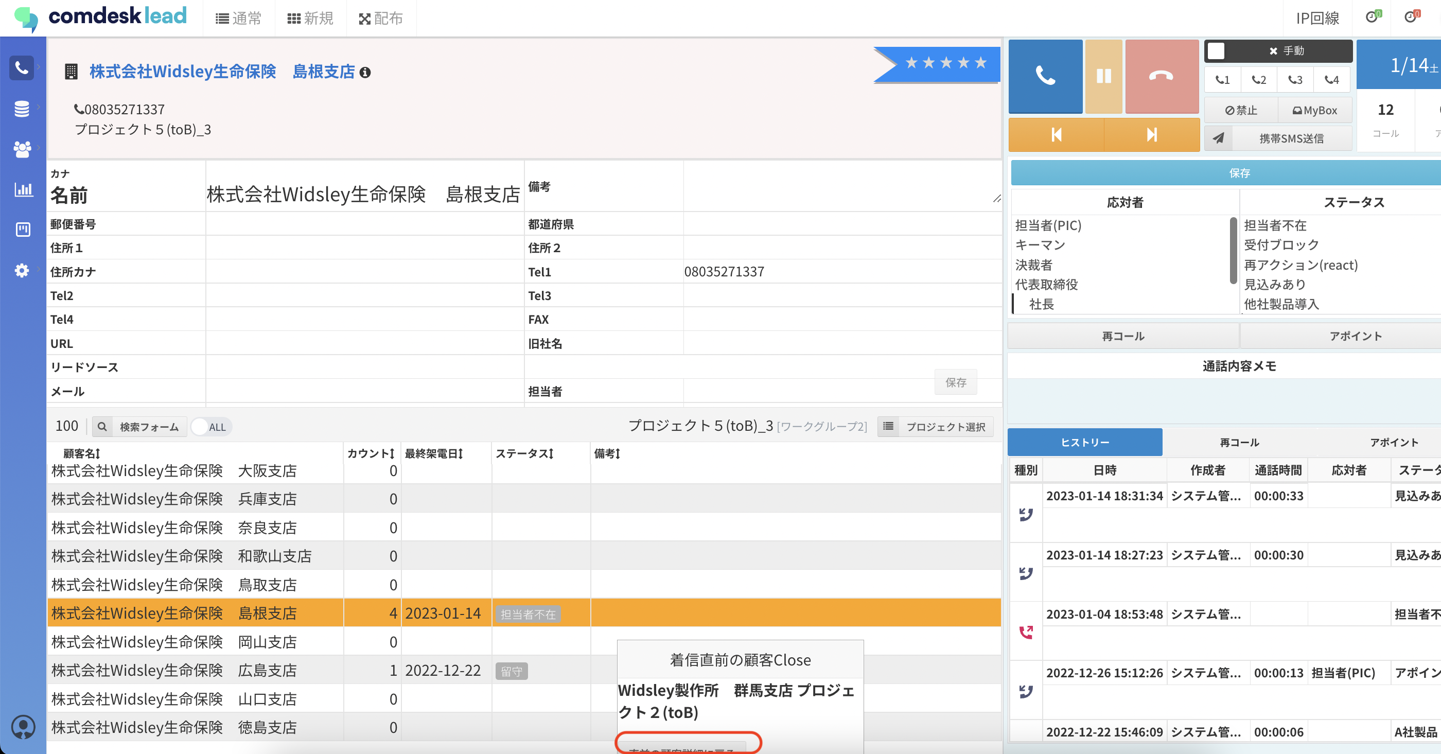Click the red hang-up button
This screenshot has width=1441, height=754.
click(1162, 76)
